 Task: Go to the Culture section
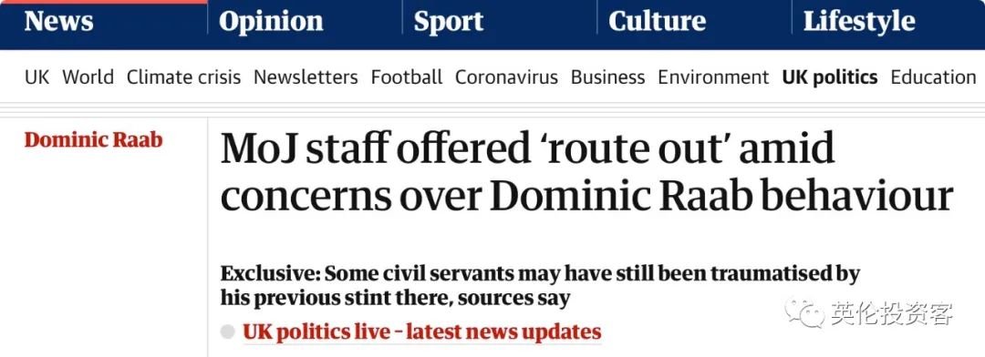pyautogui.click(x=657, y=22)
